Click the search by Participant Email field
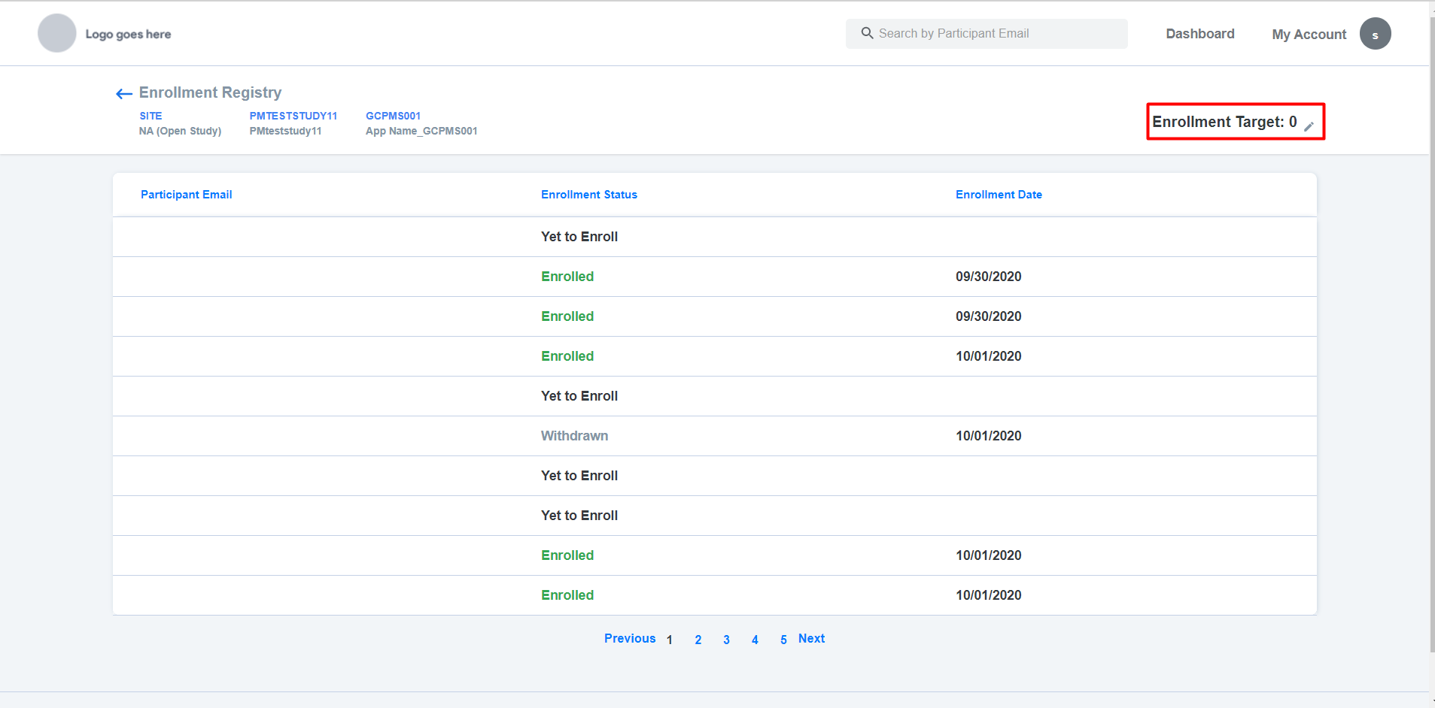Screen dimensions: 1435x708 pos(986,33)
